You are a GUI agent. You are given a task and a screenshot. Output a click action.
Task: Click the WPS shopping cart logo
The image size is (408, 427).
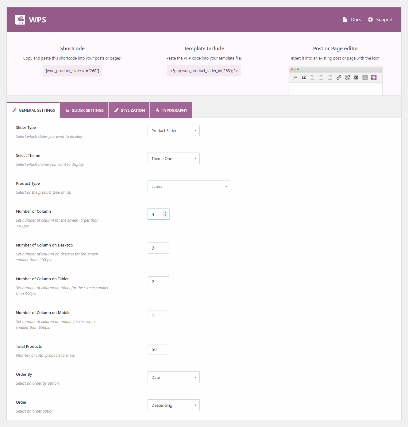20,20
